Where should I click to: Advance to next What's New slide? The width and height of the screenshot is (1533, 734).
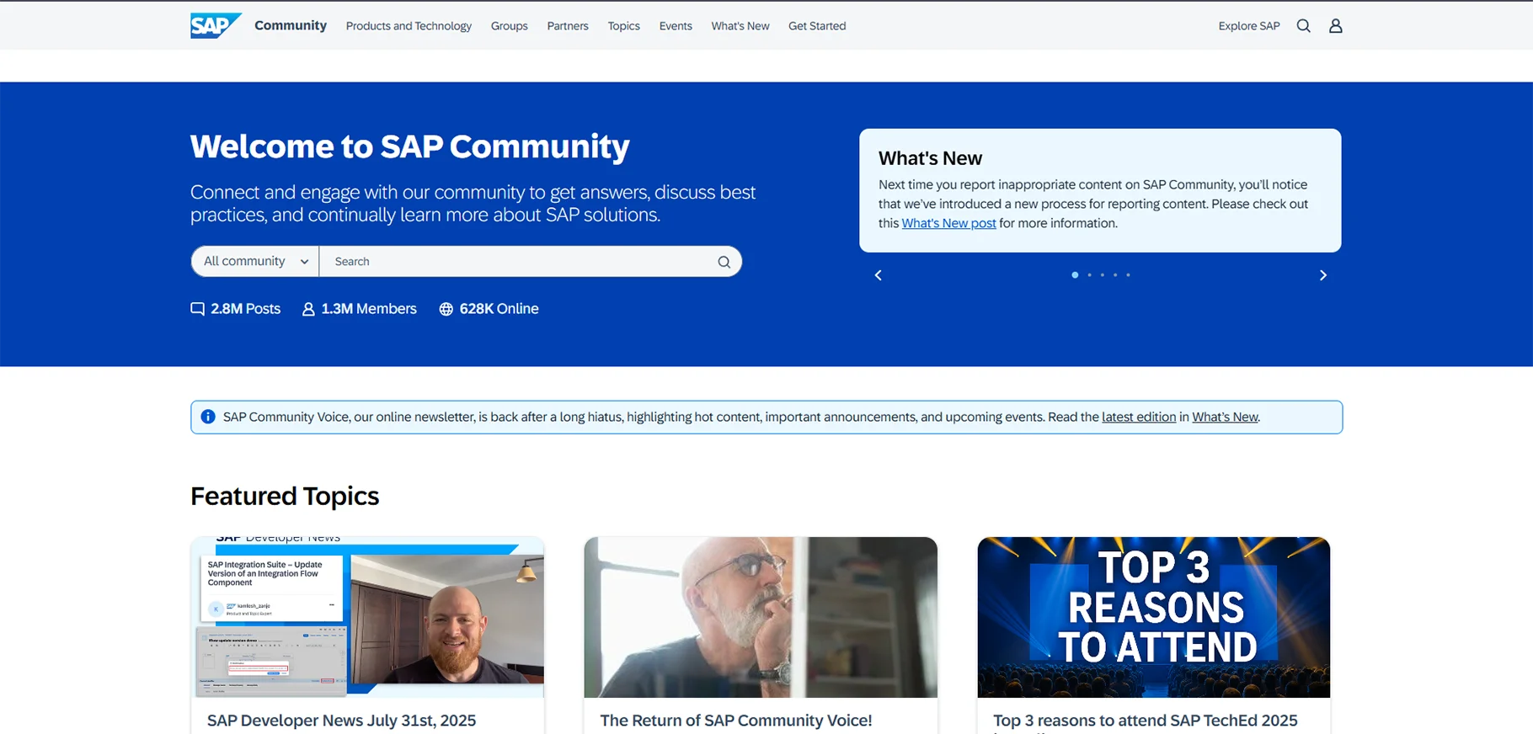1322,275
